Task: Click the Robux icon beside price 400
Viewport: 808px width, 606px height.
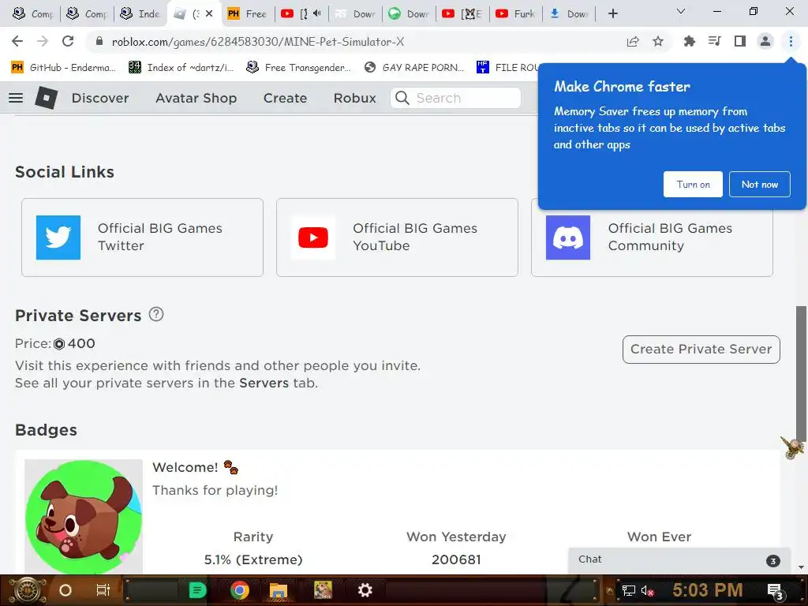Action: pos(59,344)
